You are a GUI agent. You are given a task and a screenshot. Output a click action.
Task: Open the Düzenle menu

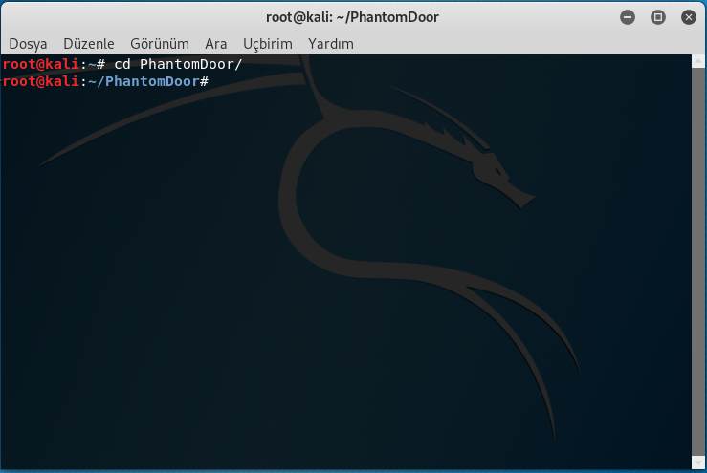click(89, 44)
